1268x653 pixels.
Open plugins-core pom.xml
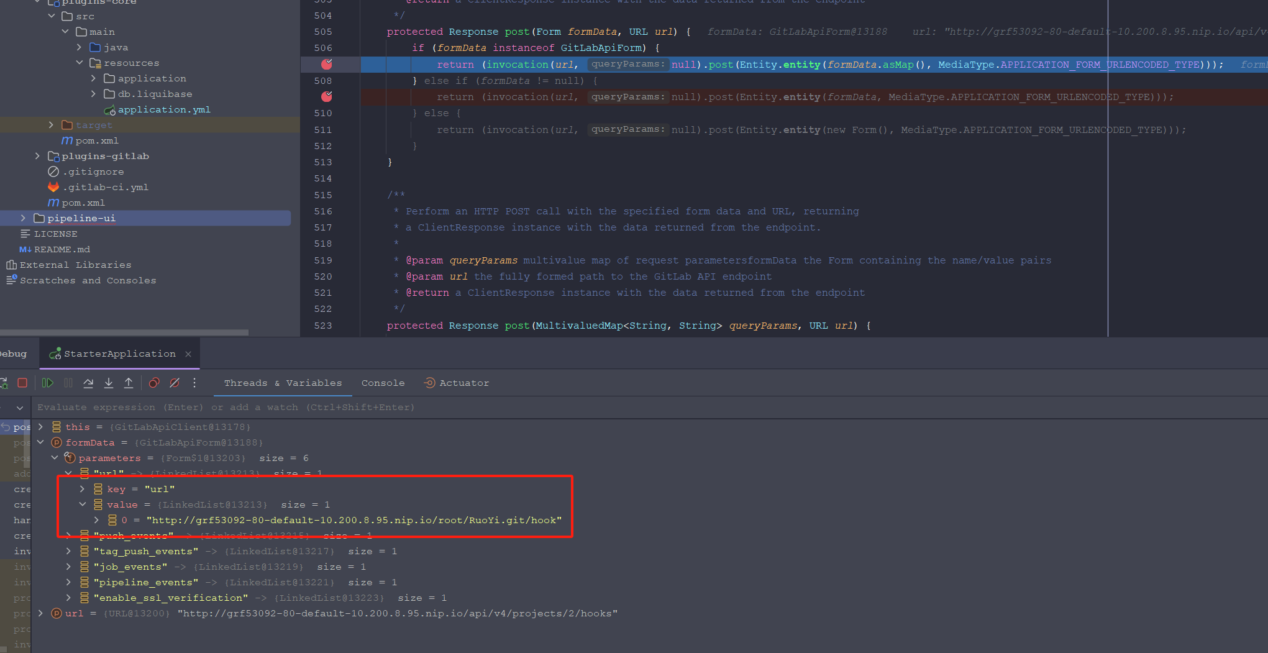[96, 140]
